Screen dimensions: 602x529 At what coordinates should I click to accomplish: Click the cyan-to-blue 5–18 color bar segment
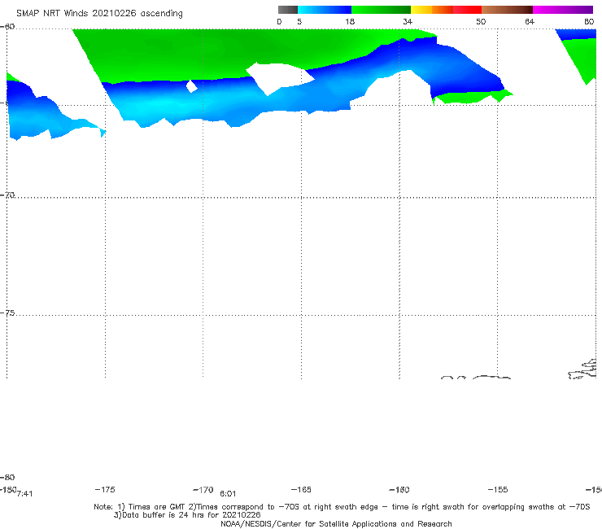(325, 10)
